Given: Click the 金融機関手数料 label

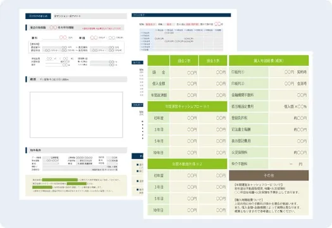Looking at the screenshot, I should [249, 95].
